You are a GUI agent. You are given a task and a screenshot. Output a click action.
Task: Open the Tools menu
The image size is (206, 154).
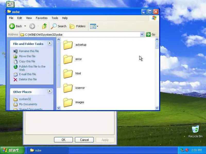pos(55,18)
